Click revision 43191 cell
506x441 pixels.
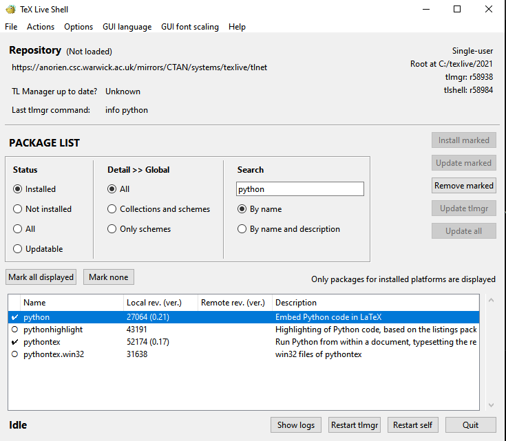137,330
